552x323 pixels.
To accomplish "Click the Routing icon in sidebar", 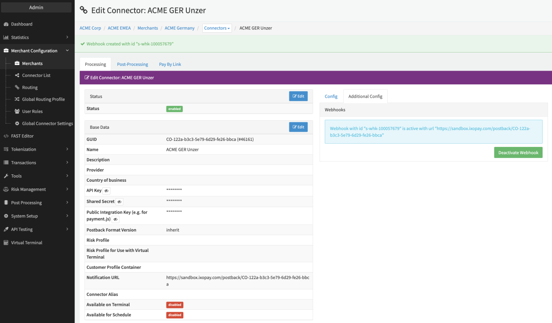I will (x=17, y=87).
